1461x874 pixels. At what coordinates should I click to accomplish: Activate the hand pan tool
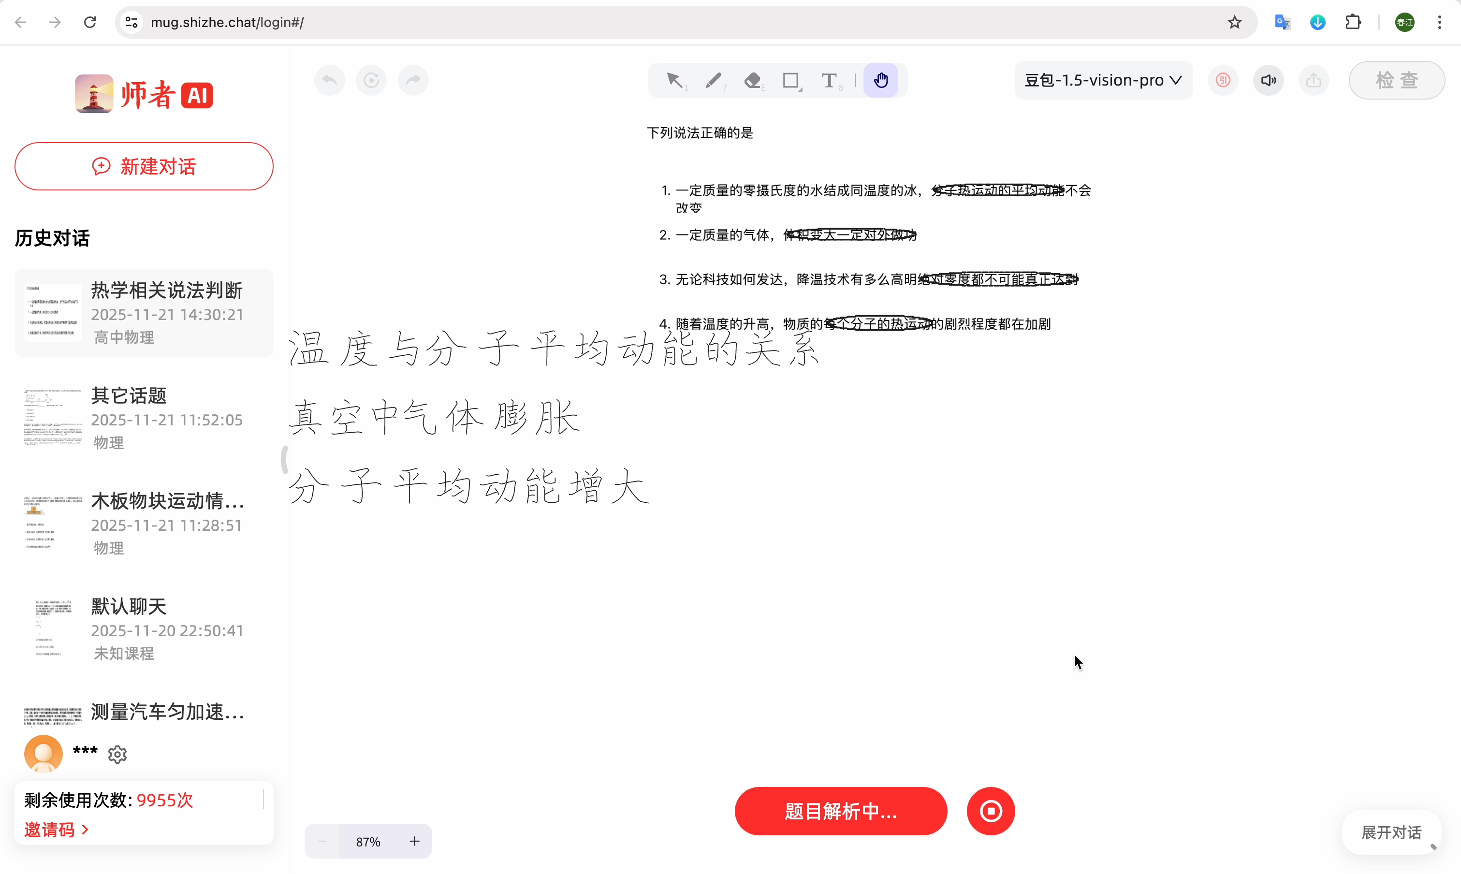pos(880,80)
